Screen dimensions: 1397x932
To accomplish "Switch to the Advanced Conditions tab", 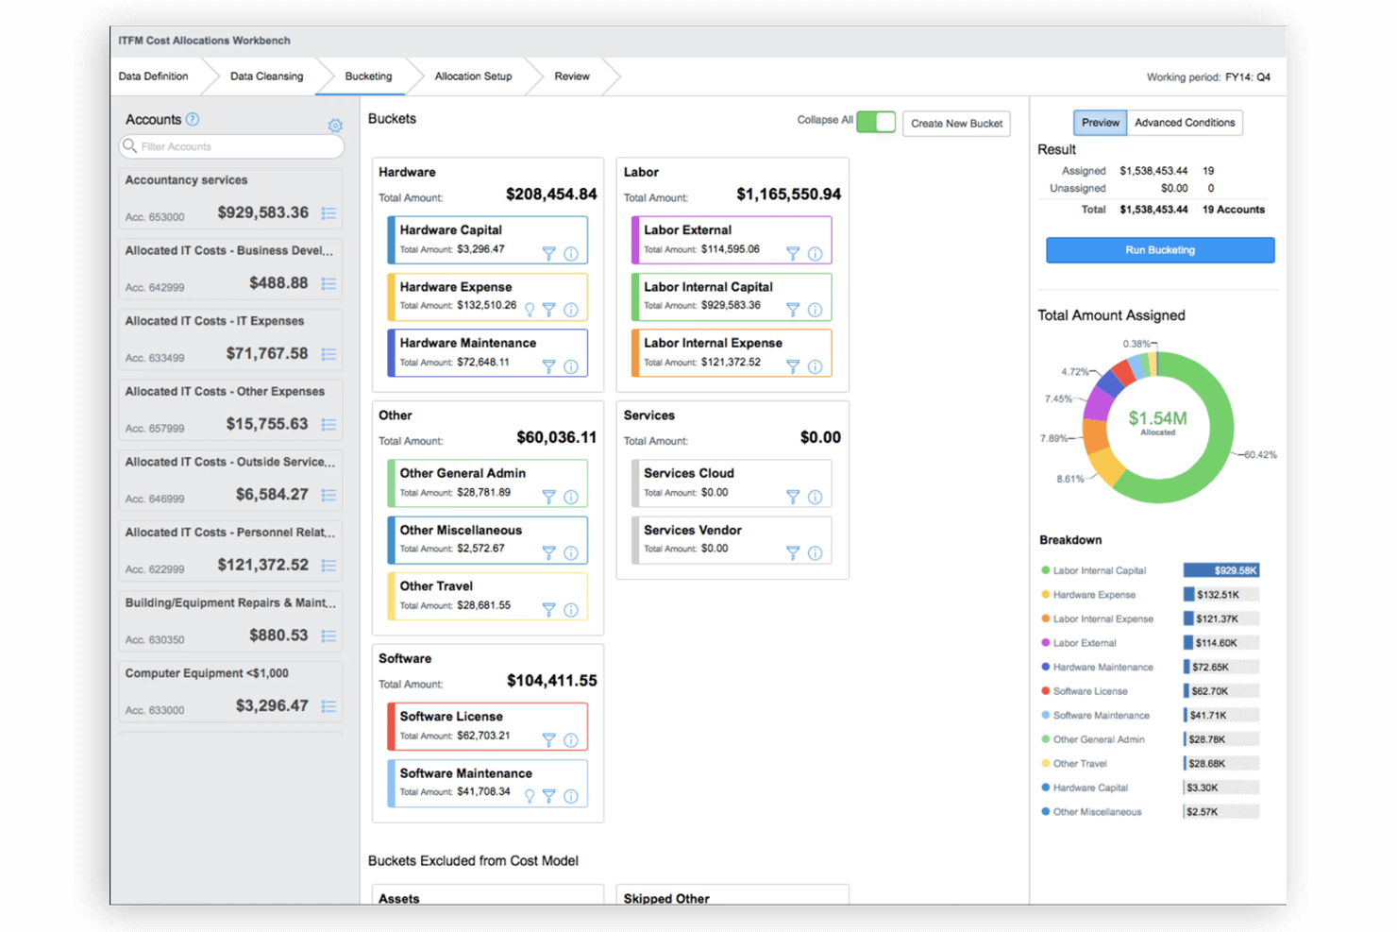I will pos(1185,122).
